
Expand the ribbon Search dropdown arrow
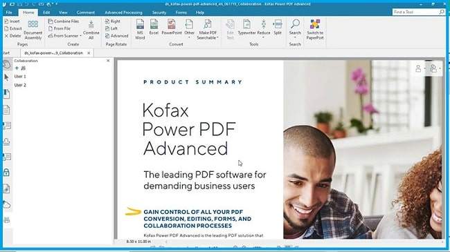(x=295, y=37)
